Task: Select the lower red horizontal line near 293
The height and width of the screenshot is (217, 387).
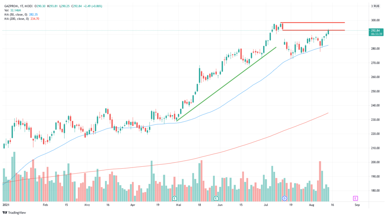Action: [313, 30]
